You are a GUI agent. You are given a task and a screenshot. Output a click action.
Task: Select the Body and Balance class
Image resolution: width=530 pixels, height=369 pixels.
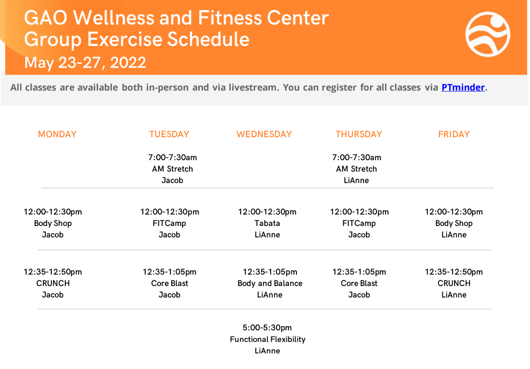270,283
